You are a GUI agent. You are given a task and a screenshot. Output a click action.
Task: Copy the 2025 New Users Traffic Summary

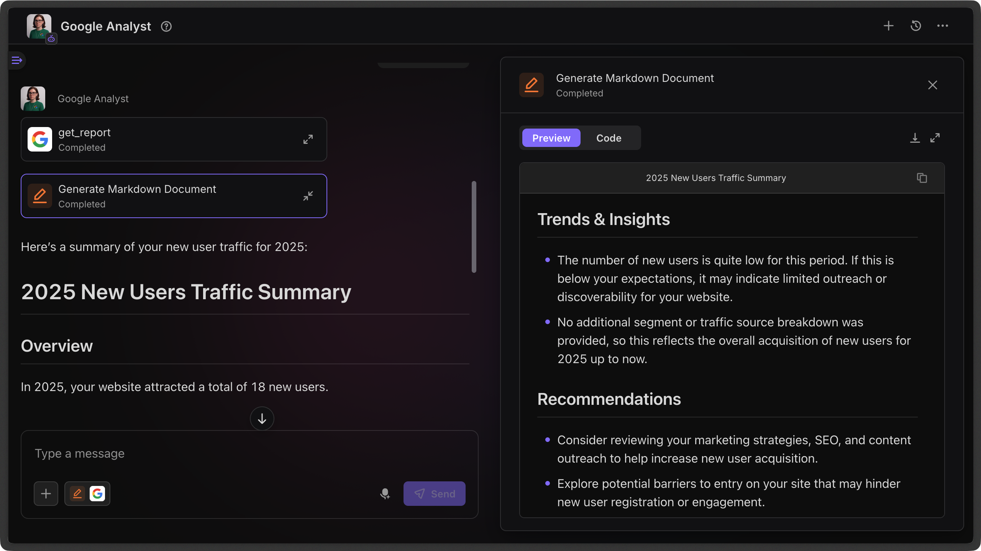922,178
